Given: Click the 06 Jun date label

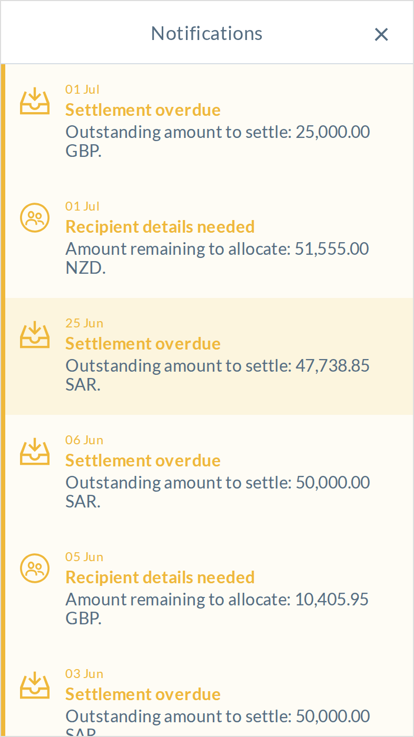Looking at the screenshot, I should pyautogui.click(x=84, y=440).
